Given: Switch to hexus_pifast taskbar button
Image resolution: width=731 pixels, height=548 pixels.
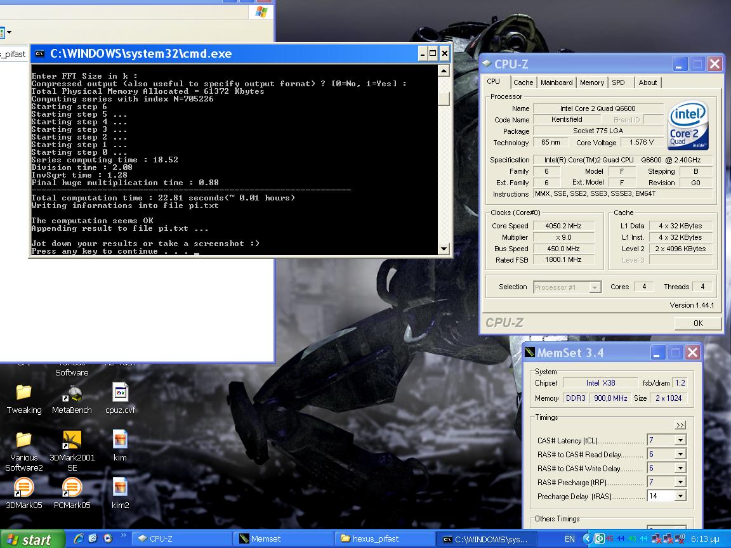Looking at the screenshot, I should click(385, 538).
